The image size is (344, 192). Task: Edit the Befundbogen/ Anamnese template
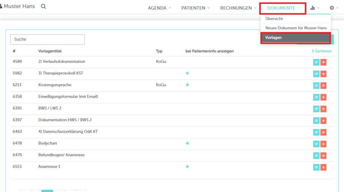click(316, 156)
